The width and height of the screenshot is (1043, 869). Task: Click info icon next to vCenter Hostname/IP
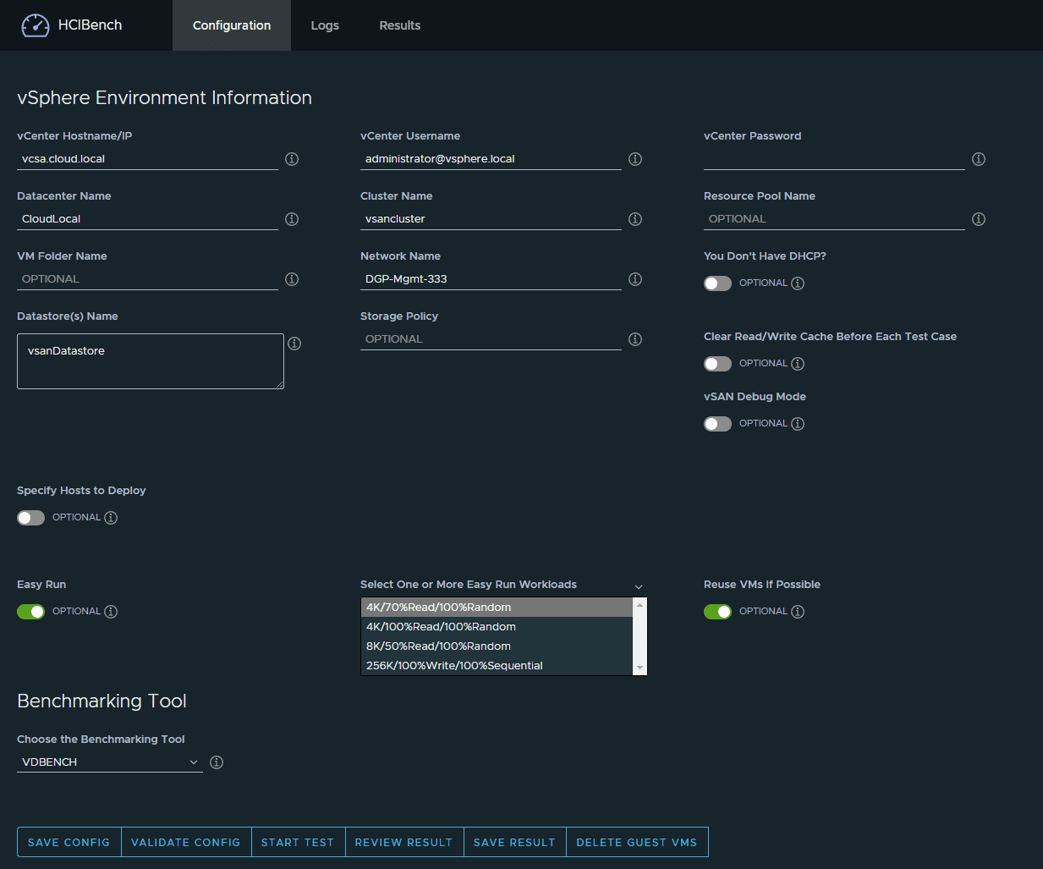click(x=292, y=159)
